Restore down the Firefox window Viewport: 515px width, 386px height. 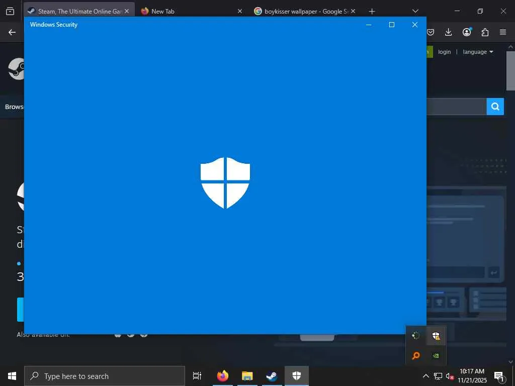click(480, 11)
